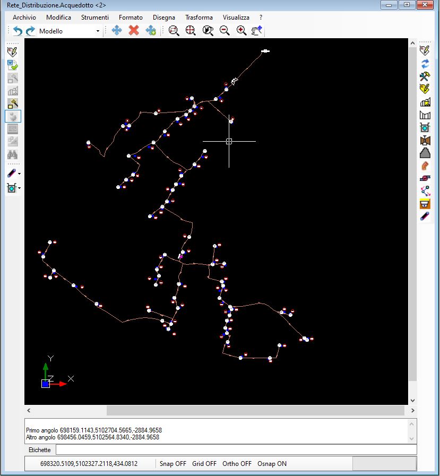Click the Etichette command input field
The height and width of the screenshot is (476, 440).
[x=236, y=449]
